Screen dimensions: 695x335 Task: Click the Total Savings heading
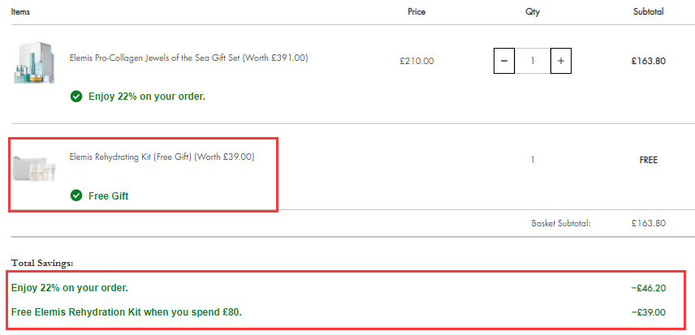[x=42, y=263]
